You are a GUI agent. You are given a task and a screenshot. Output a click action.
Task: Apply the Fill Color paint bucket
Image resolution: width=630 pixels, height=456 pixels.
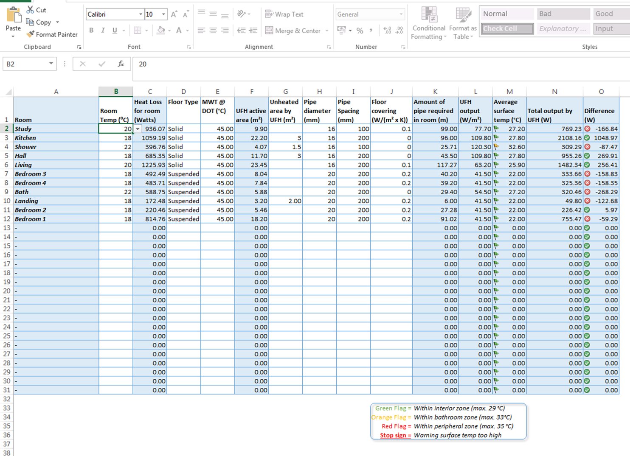160,31
